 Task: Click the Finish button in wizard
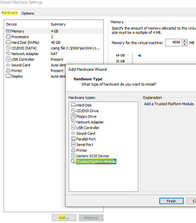171,201
